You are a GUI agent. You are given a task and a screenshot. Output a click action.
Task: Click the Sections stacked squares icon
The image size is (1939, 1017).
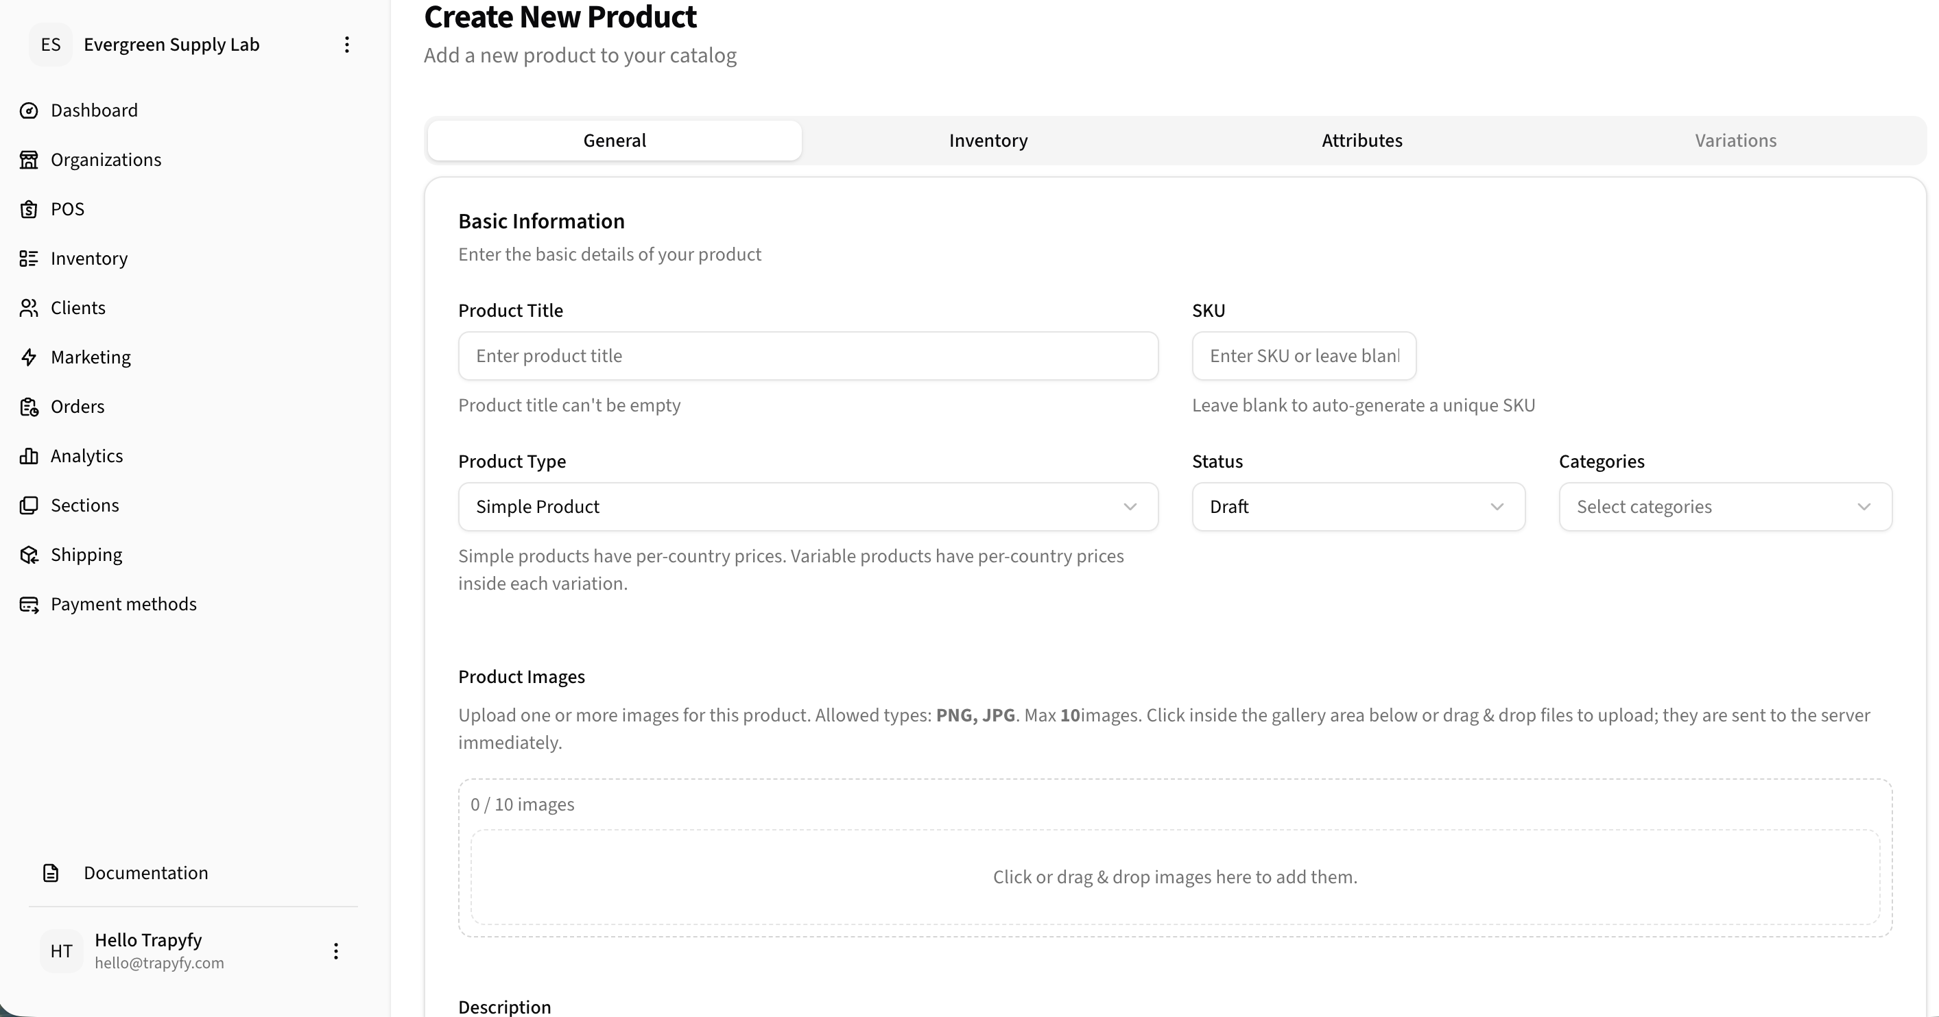tap(29, 505)
